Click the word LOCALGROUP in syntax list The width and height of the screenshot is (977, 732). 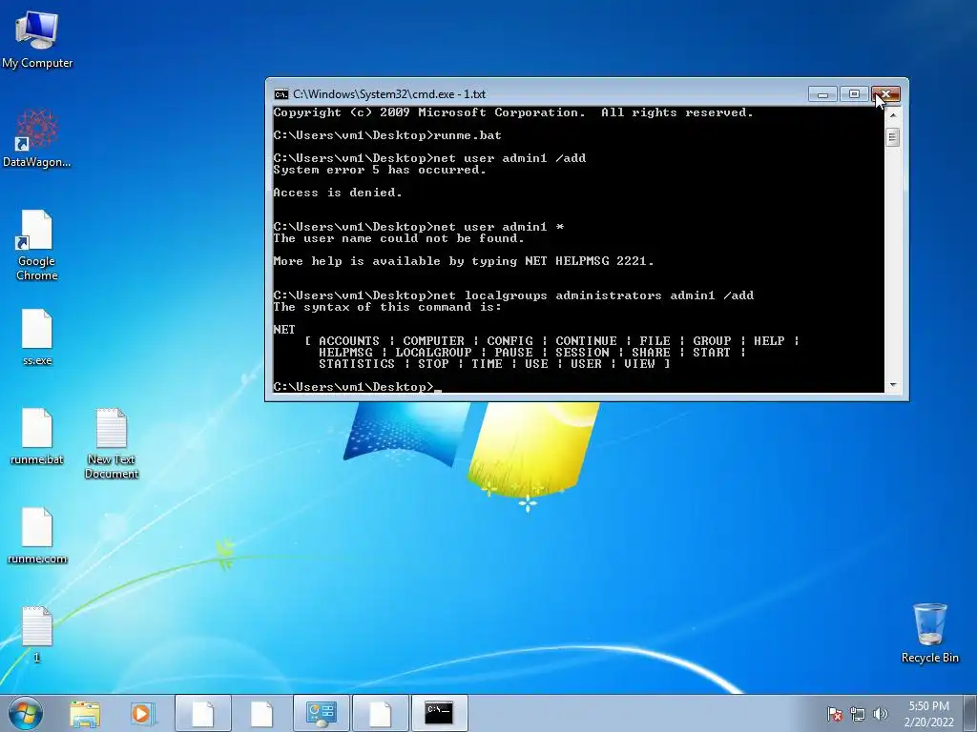(x=433, y=353)
